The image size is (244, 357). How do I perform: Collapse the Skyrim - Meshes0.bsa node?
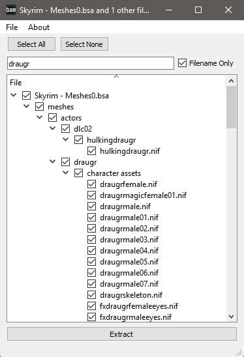(x=14, y=95)
